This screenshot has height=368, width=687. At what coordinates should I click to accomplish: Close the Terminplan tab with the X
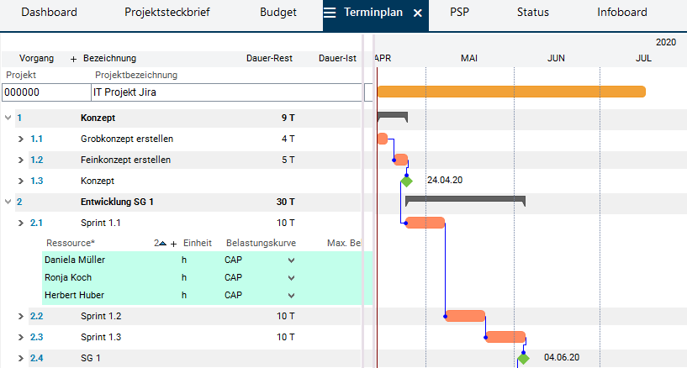coord(418,13)
